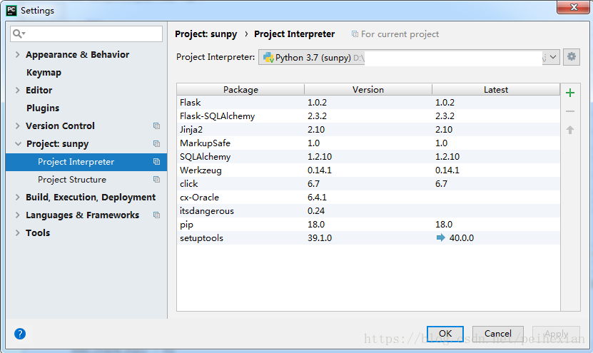This screenshot has width=593, height=353.
Task: Expand the Tools section arrow
Action: click(17, 232)
